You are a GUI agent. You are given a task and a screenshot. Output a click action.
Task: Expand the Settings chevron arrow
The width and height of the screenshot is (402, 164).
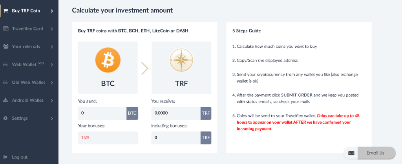coord(52,119)
